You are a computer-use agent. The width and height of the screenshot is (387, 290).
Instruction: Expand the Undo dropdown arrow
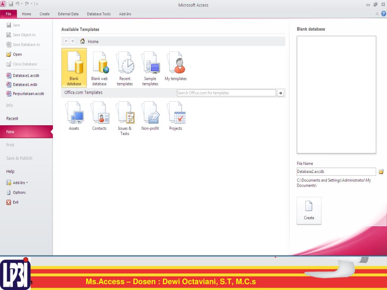[22, 4]
